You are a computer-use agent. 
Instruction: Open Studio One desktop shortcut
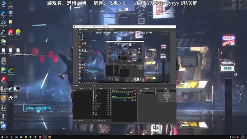click(11, 99)
